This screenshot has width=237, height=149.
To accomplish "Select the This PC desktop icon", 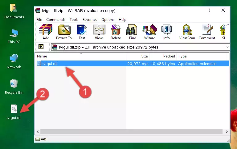I will 14,36.
